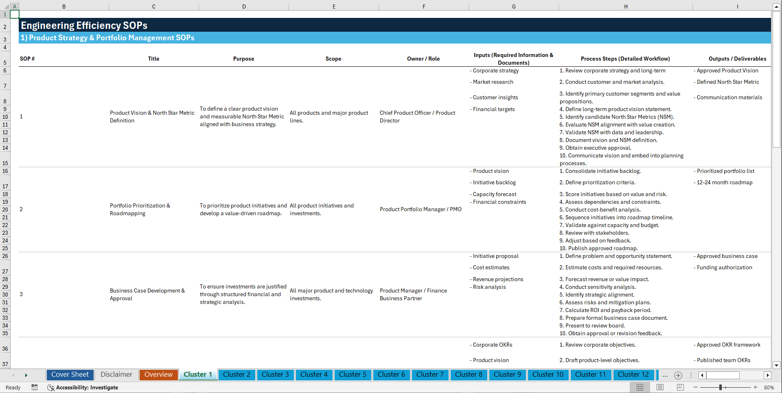Open the vertical sheet options expander on status bar
Viewport: 782px width, 393px height.
(x=691, y=375)
